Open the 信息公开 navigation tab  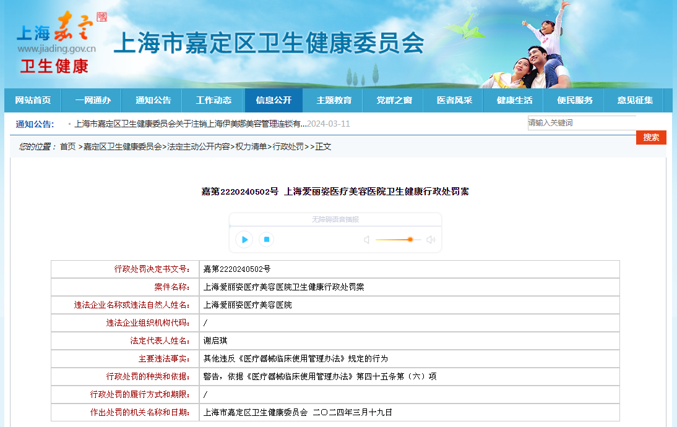tap(274, 100)
